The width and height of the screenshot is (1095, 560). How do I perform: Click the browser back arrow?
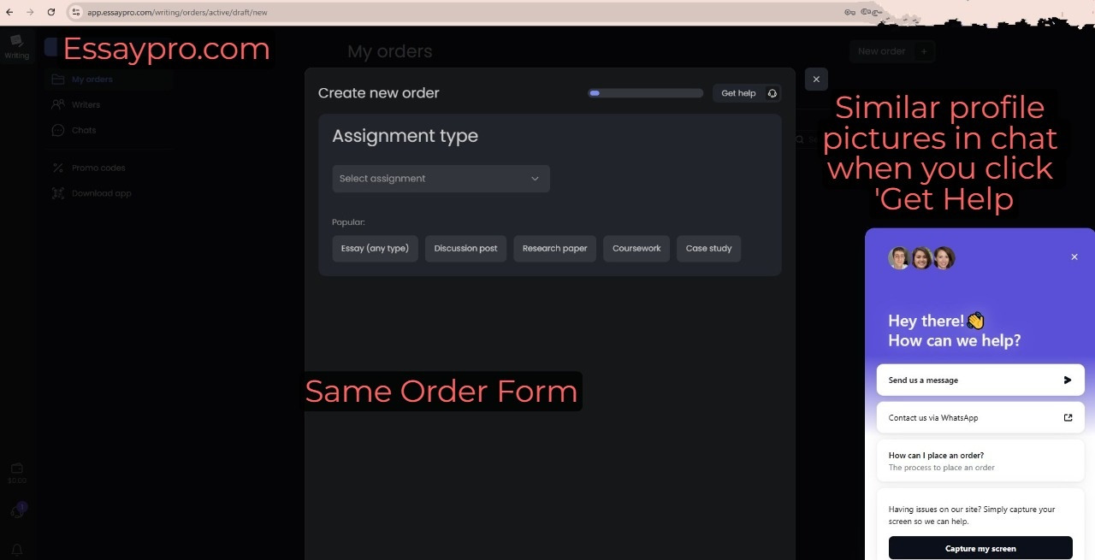9,12
